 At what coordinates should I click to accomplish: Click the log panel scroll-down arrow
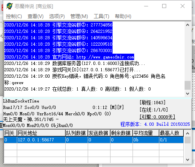pos(187,94)
